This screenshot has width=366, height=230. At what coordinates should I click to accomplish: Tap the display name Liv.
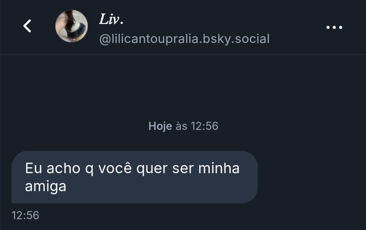pos(111,19)
